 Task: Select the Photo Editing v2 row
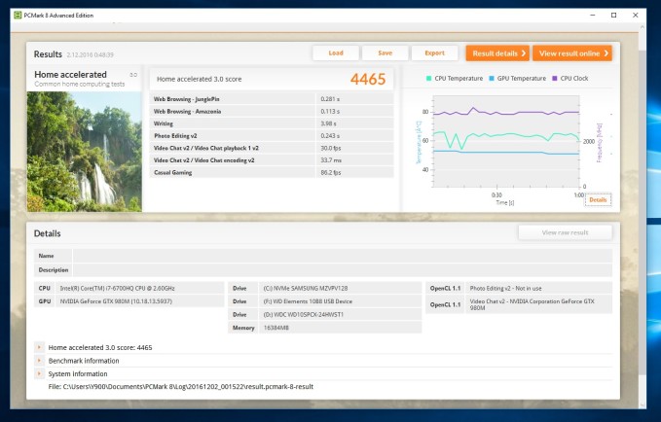pos(272,135)
